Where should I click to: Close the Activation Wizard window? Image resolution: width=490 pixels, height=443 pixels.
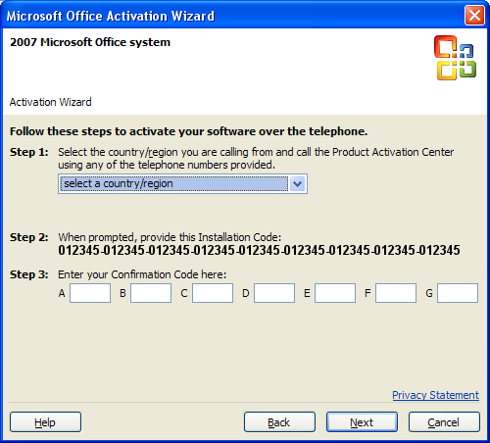pos(474,16)
